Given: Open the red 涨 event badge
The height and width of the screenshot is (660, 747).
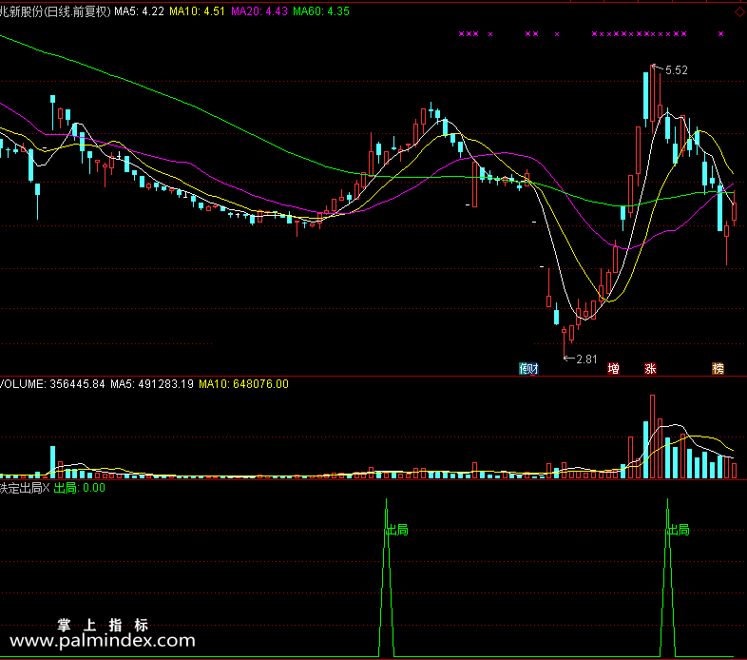Looking at the screenshot, I should click(650, 369).
